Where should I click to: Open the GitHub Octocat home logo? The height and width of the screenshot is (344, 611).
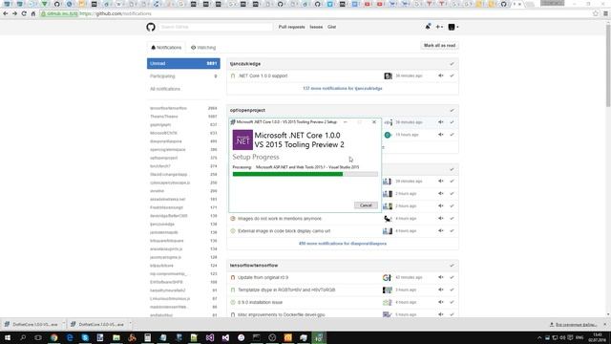[151, 27]
